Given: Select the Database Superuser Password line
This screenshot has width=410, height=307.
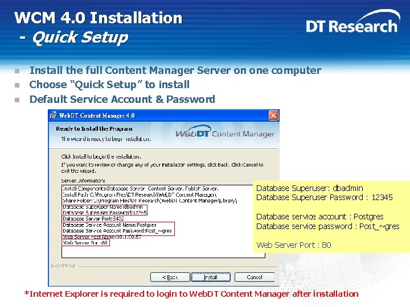Looking at the screenshot, I should 105,213.
